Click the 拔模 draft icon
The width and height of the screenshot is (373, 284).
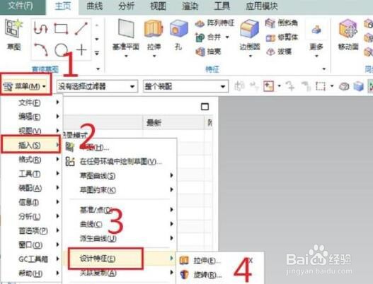270,52
